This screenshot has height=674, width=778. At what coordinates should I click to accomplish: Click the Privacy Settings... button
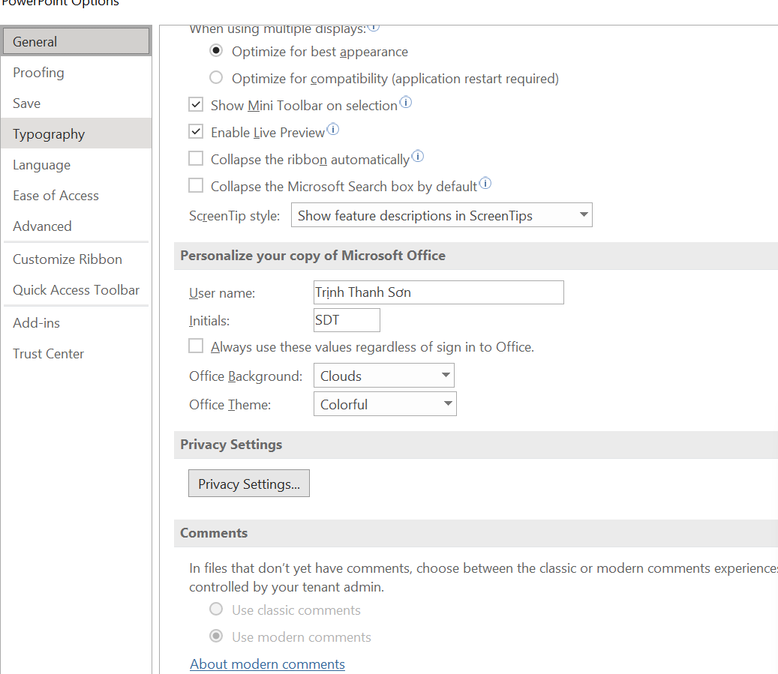249,484
